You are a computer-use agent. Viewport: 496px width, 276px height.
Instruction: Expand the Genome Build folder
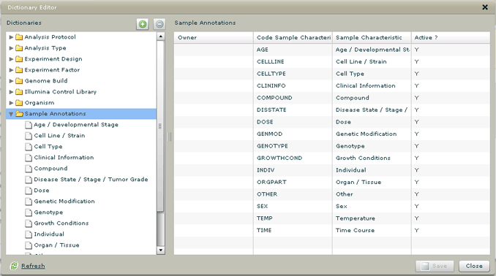12,81
